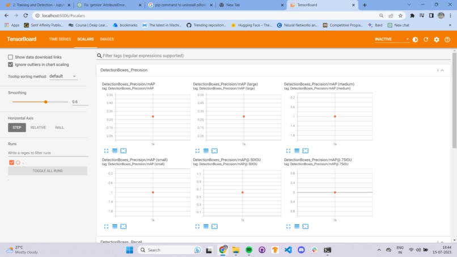Set horizontal axis to STEP
The width and height of the screenshot is (457, 257).
17,128
